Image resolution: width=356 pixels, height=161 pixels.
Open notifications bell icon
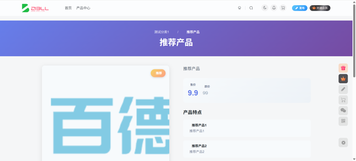tap(274, 8)
